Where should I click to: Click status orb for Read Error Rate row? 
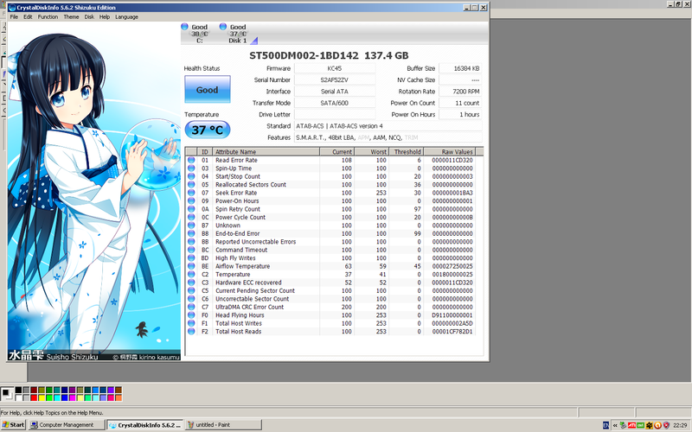point(191,160)
